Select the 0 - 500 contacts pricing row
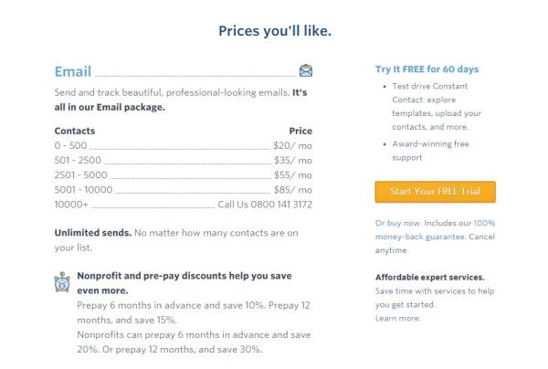This screenshot has width=548, height=369. [x=184, y=145]
